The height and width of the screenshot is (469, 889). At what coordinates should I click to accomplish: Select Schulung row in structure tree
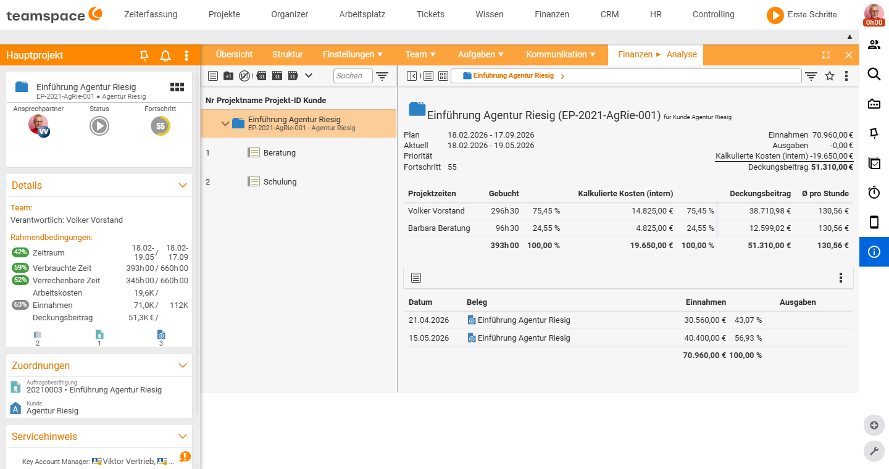[298, 181]
